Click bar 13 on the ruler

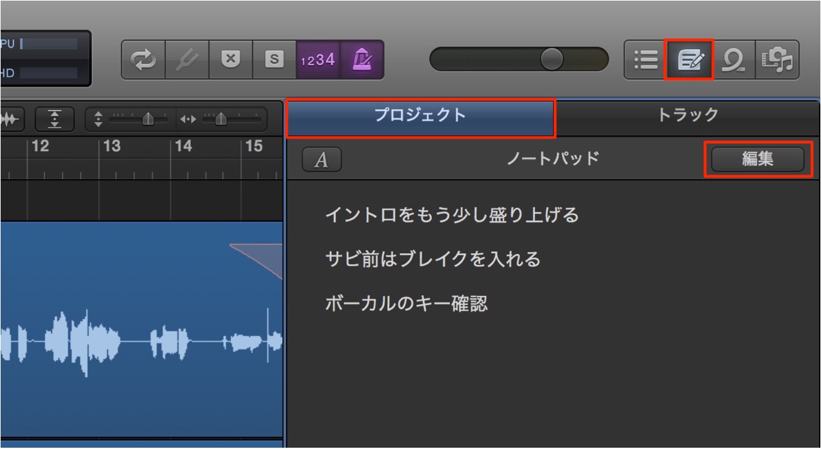pos(112,146)
